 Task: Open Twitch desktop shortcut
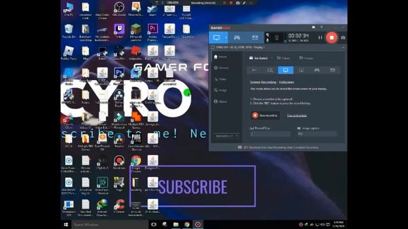[x=119, y=31]
